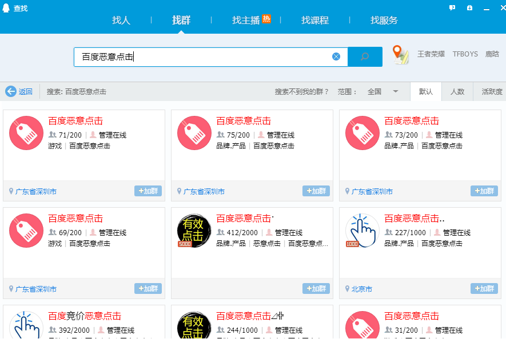Open the nearby map pin icon
Image resolution: width=506 pixels, height=339 pixels.
tap(400, 54)
